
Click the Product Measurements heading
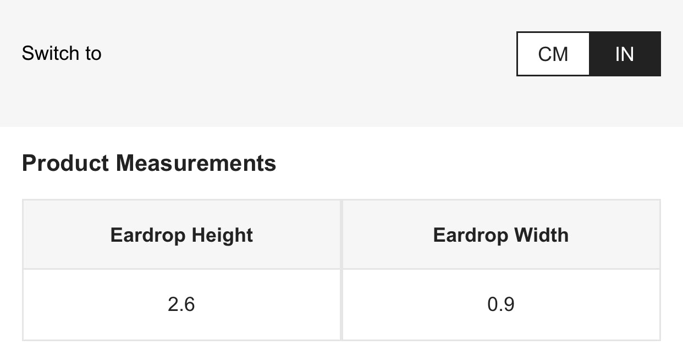tap(149, 163)
